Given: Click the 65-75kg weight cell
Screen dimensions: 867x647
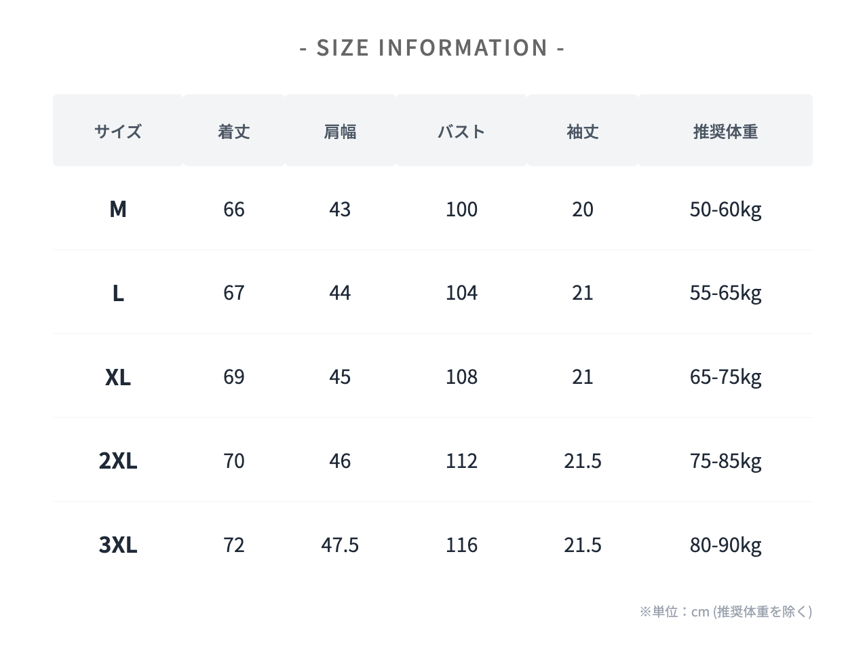Looking at the screenshot, I should coord(725,377).
